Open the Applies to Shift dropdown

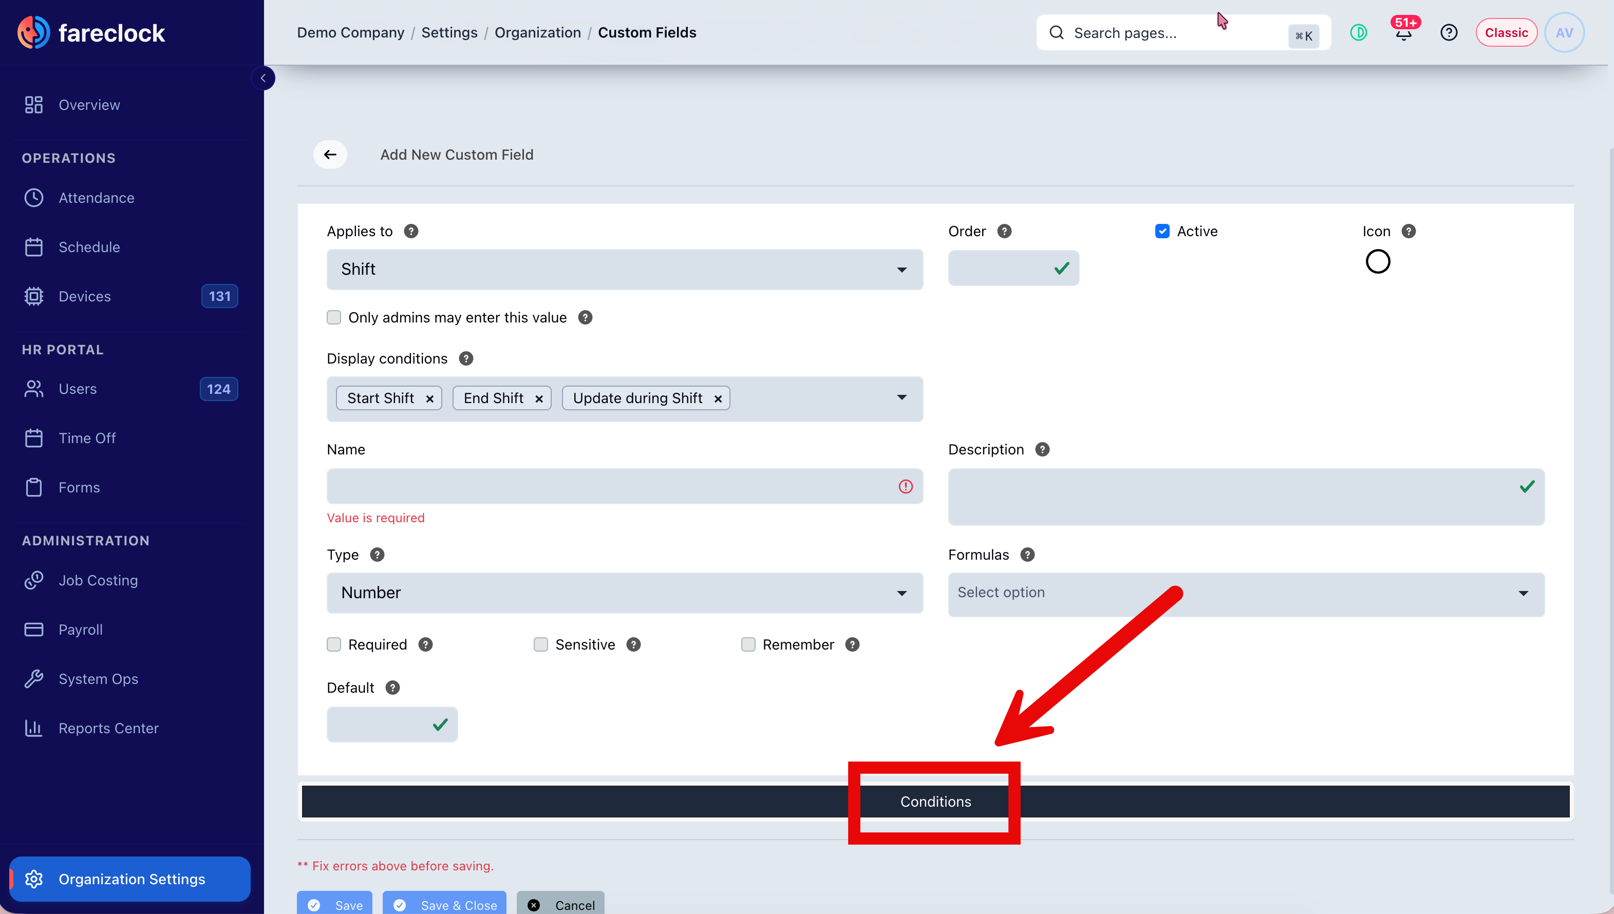[x=625, y=269]
